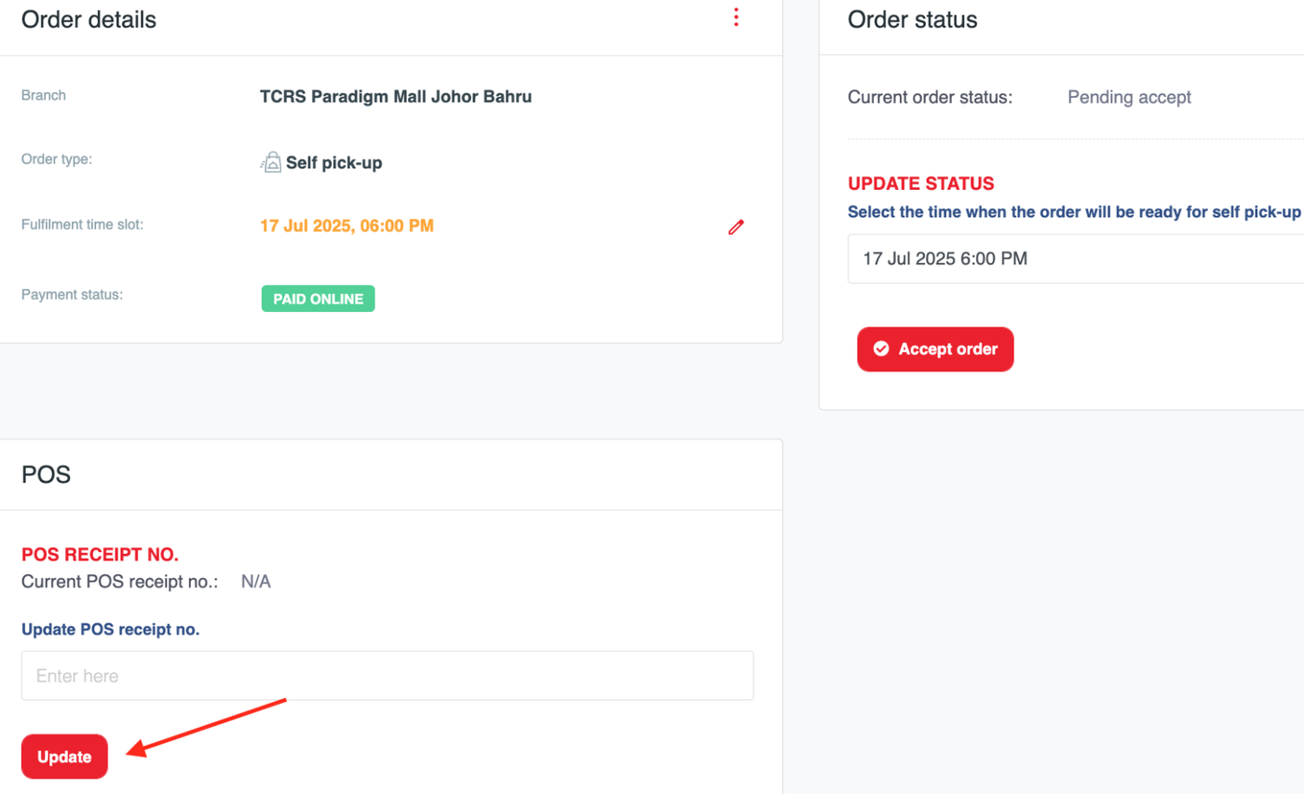Select the TCRS Paradigm Mall branch name
The width and height of the screenshot is (1304, 794).
pyautogui.click(x=396, y=97)
